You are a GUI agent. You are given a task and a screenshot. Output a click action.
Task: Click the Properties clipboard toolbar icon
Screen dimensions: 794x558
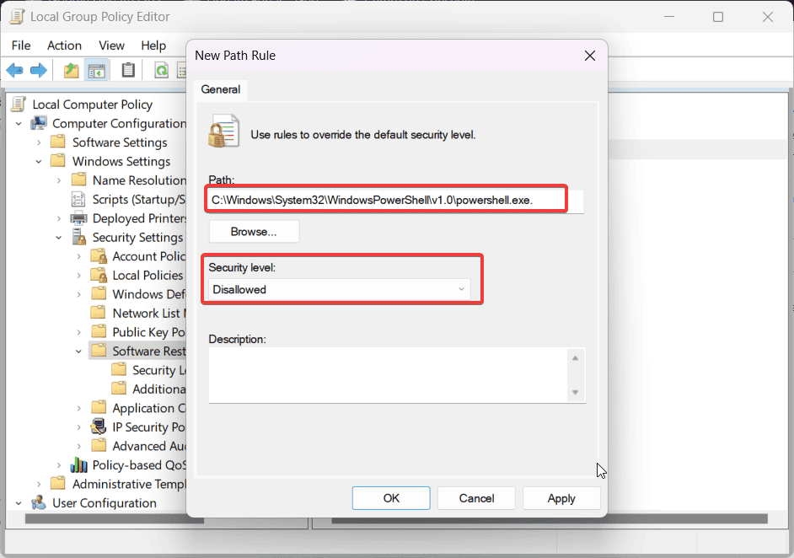(128, 70)
